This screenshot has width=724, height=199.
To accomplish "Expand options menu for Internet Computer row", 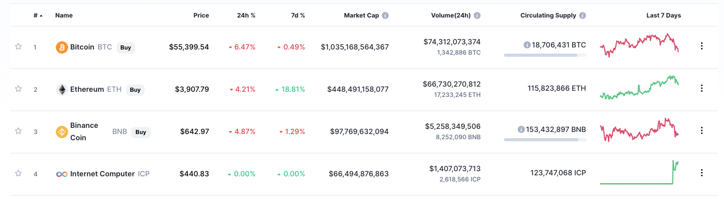I will [701, 173].
